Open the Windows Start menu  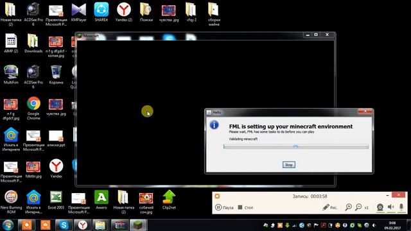click(8, 225)
